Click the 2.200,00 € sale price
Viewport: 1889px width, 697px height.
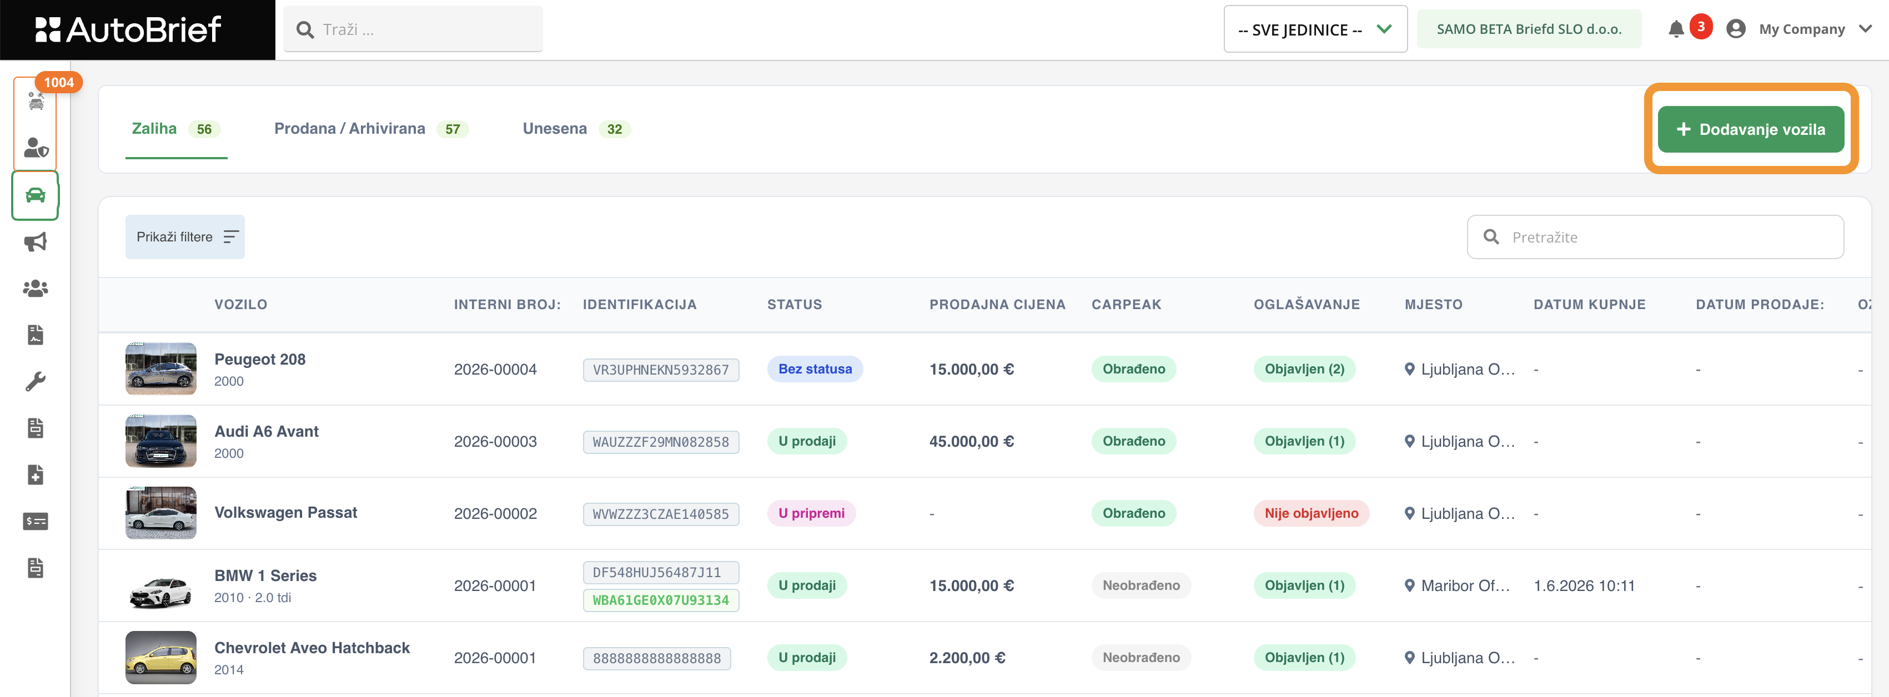click(x=967, y=658)
